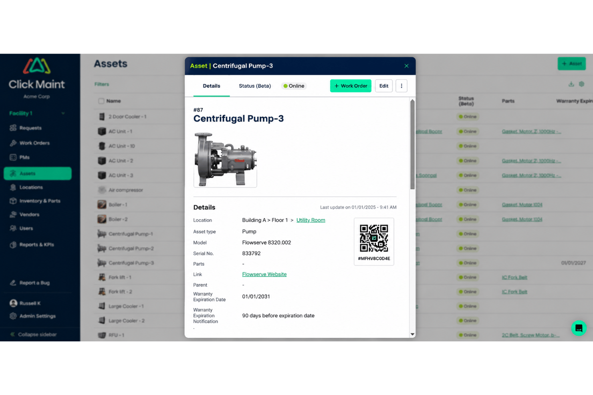Select the AC Unit - 3 row
Screen dimensions: 593x395
click(121, 176)
